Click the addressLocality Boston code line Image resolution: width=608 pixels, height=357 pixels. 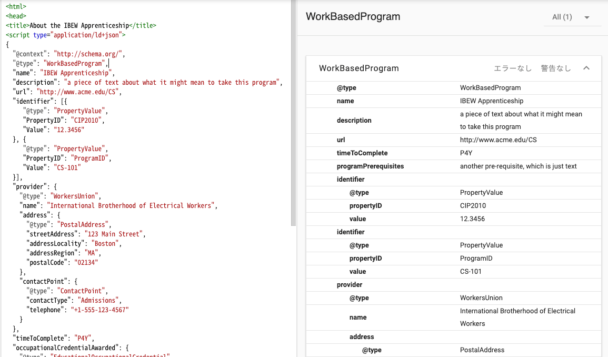coord(74,244)
